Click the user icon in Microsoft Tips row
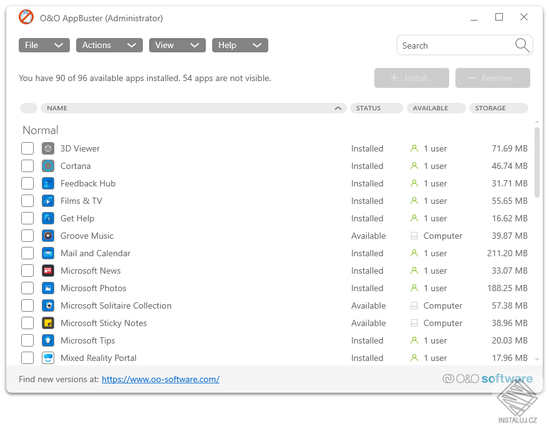 point(414,340)
